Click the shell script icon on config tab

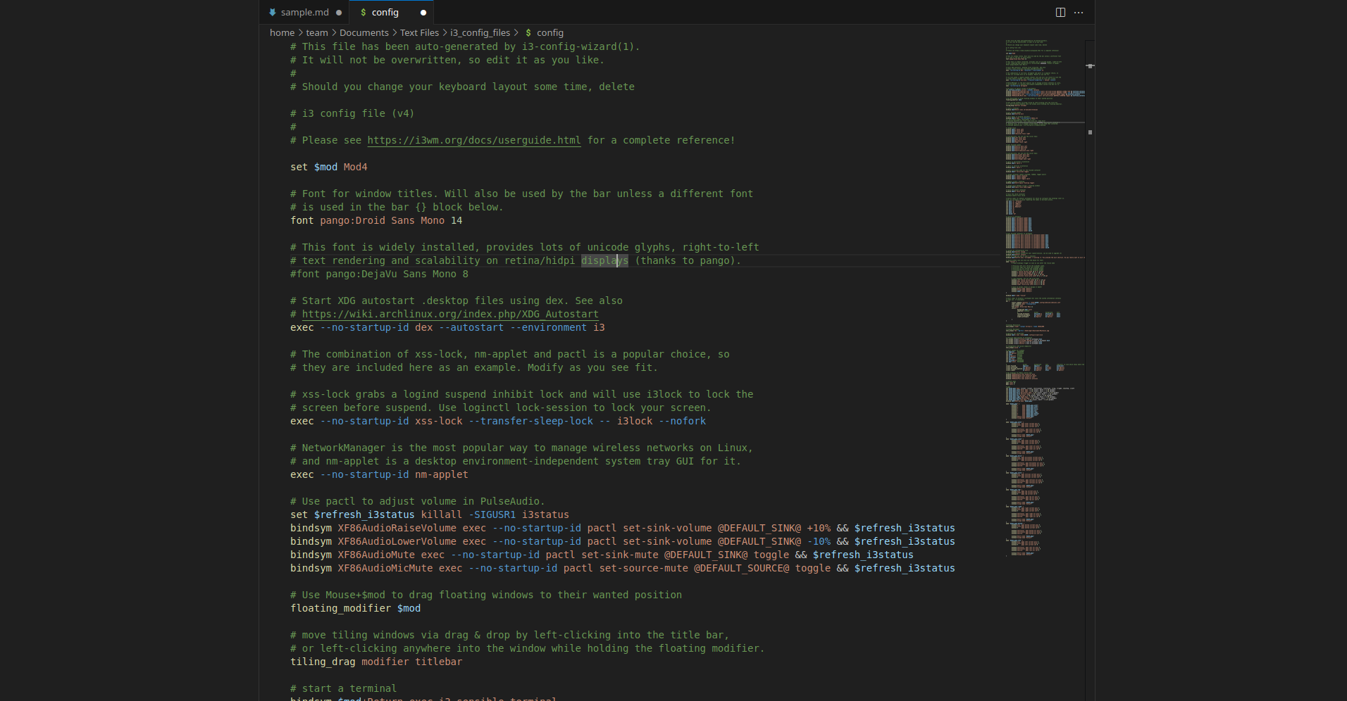pos(362,12)
